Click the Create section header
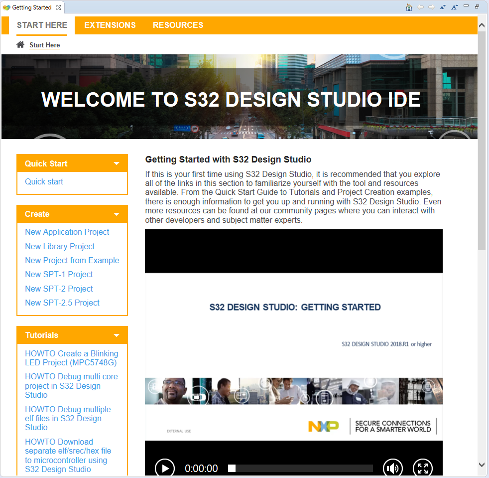The width and height of the screenshot is (489, 478). (x=72, y=214)
